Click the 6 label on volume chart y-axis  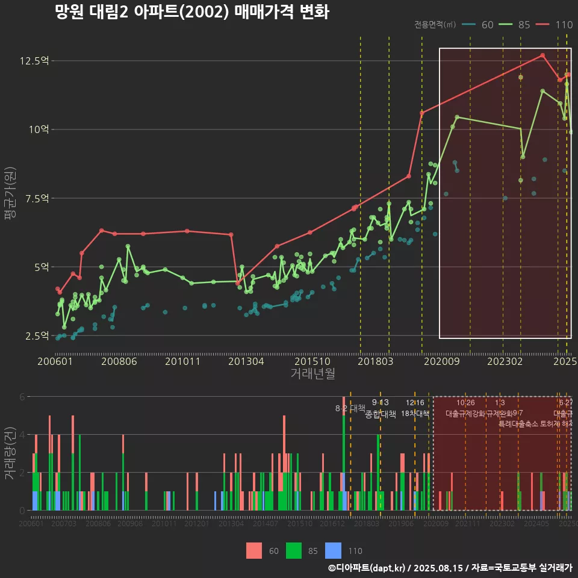coord(22,397)
